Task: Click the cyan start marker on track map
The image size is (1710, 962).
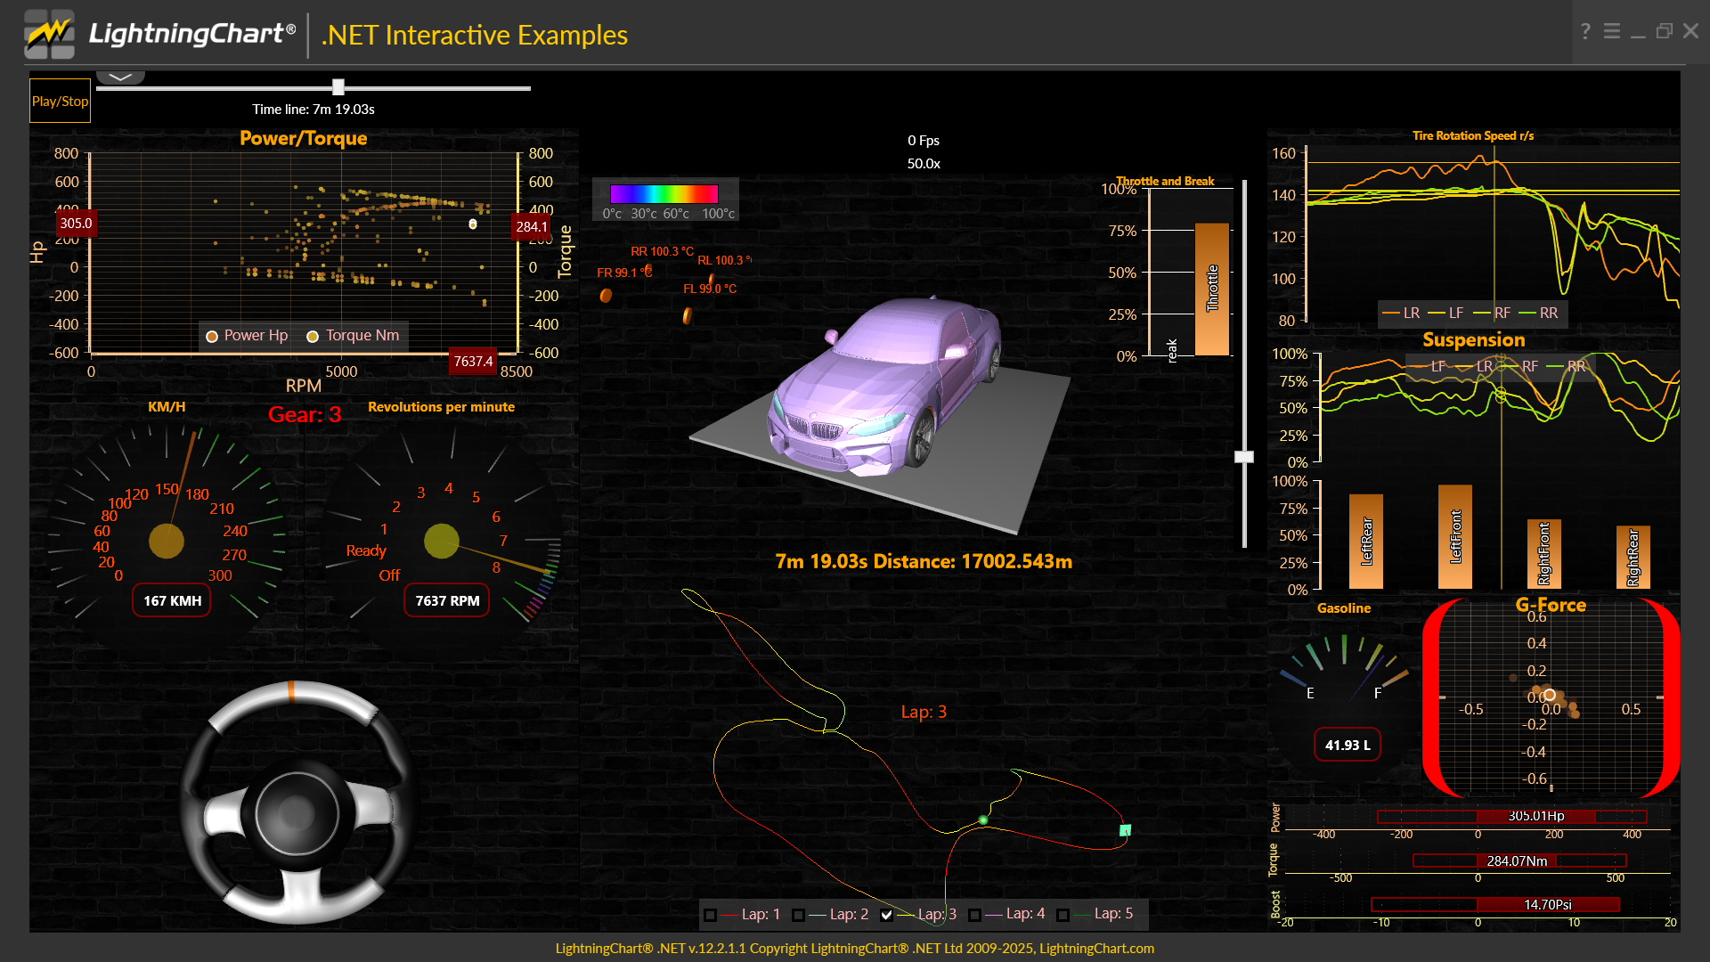Action: pos(1125,830)
